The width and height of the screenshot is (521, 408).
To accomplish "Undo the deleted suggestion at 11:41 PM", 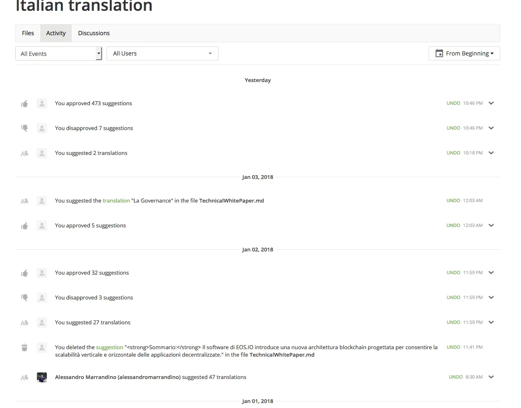I will [x=453, y=347].
